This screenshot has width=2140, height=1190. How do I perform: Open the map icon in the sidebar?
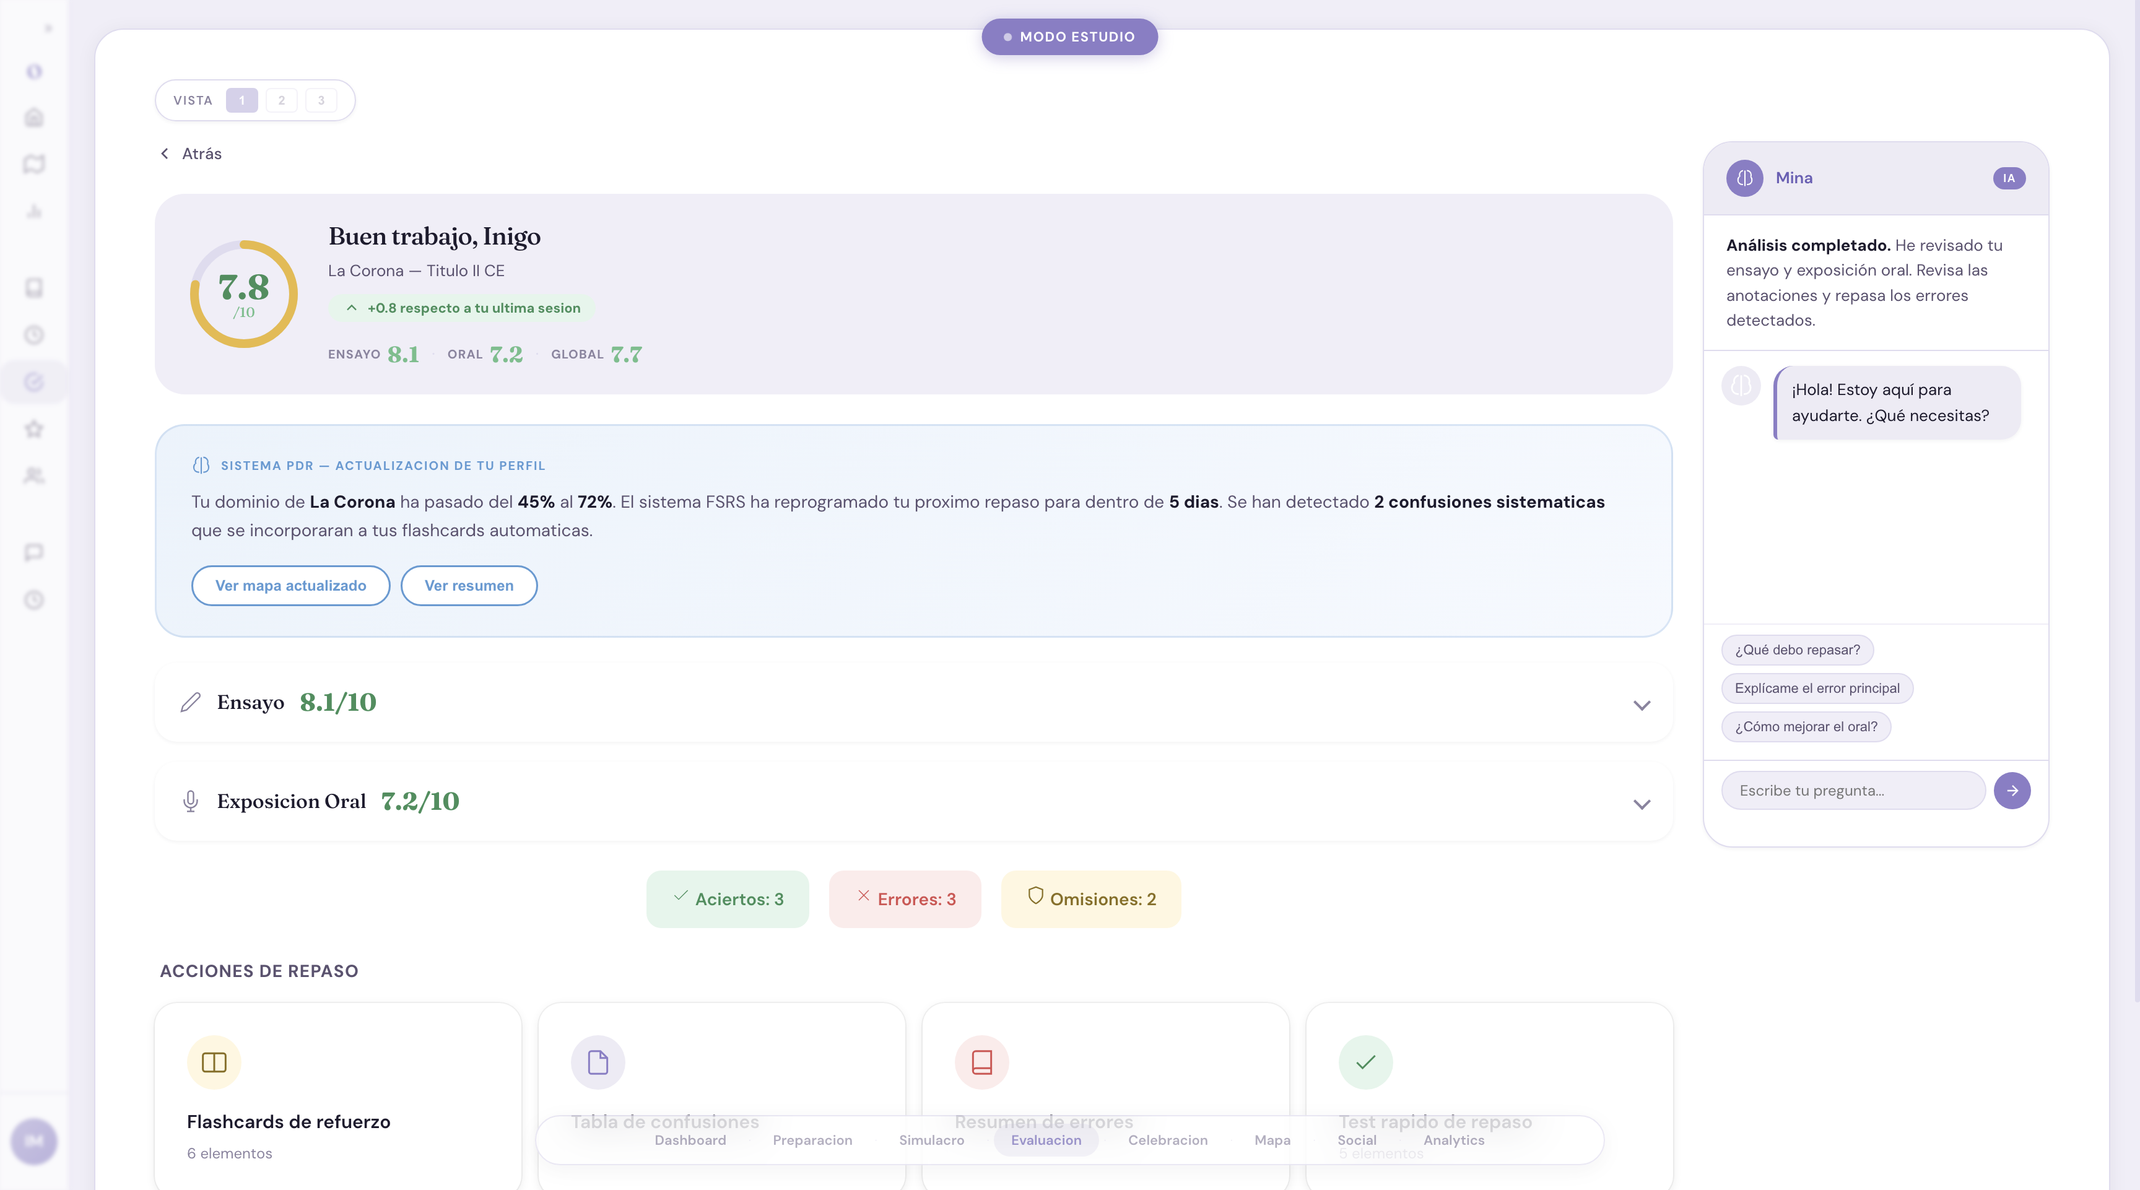click(x=34, y=165)
